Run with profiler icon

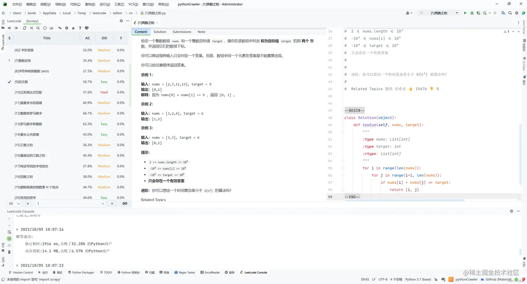pos(485,13)
